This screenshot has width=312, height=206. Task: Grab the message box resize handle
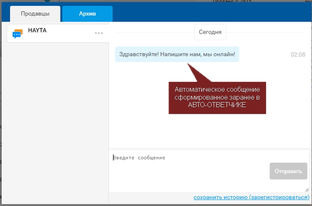(x=307, y=190)
